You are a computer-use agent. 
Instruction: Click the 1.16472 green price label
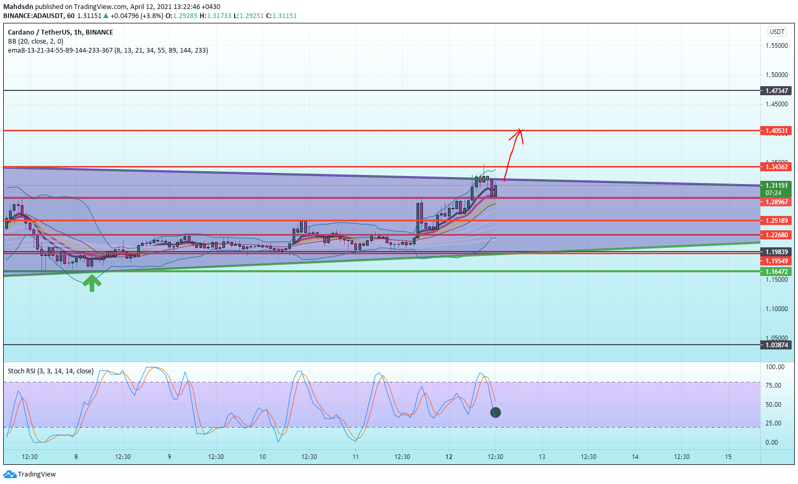(x=776, y=272)
